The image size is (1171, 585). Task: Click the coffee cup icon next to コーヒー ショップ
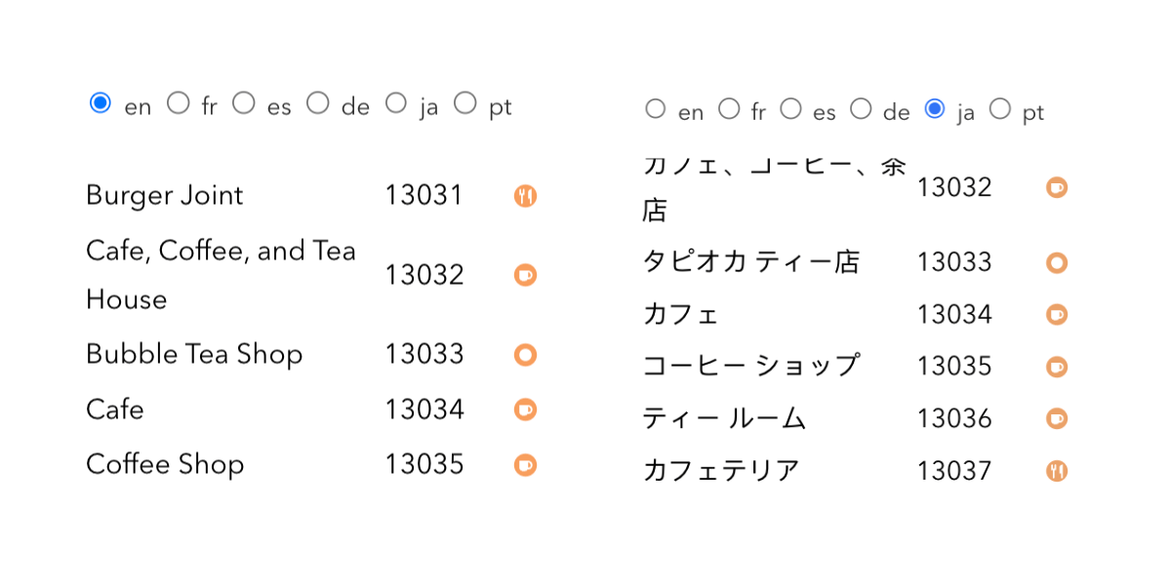coord(1056,367)
